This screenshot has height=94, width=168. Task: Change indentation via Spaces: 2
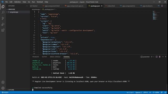coord(138,92)
